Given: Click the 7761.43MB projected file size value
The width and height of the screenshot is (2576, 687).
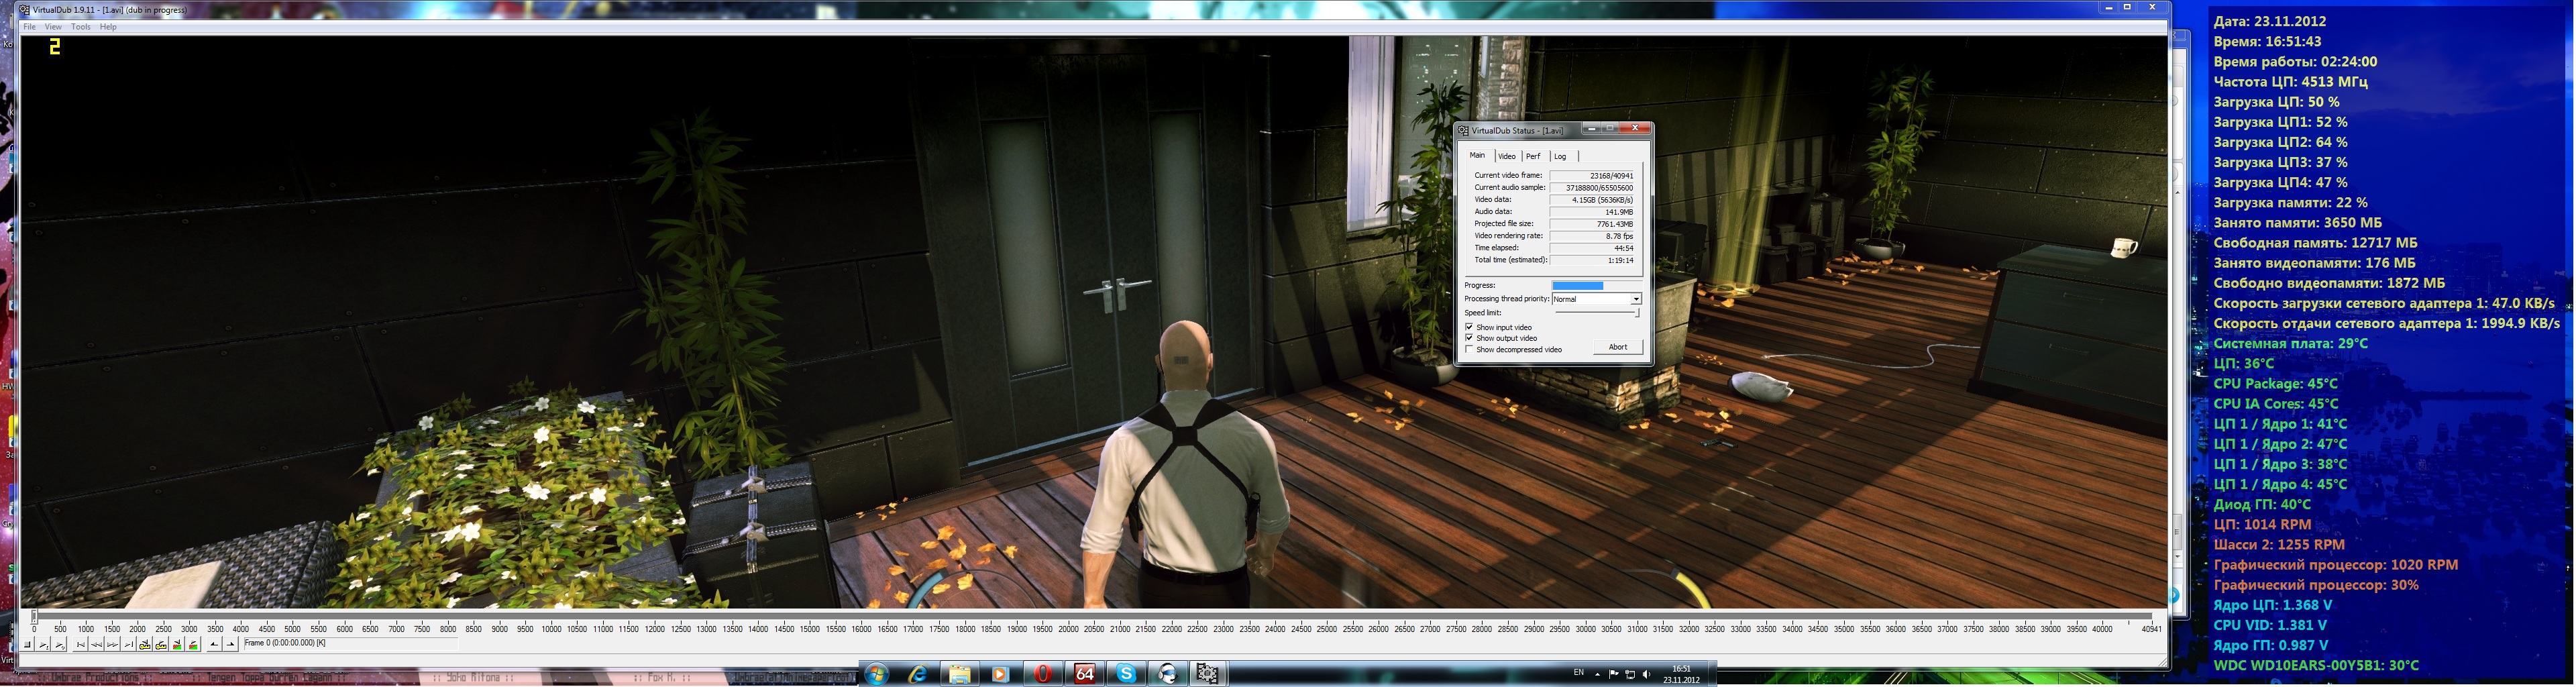Looking at the screenshot, I should (1593, 224).
